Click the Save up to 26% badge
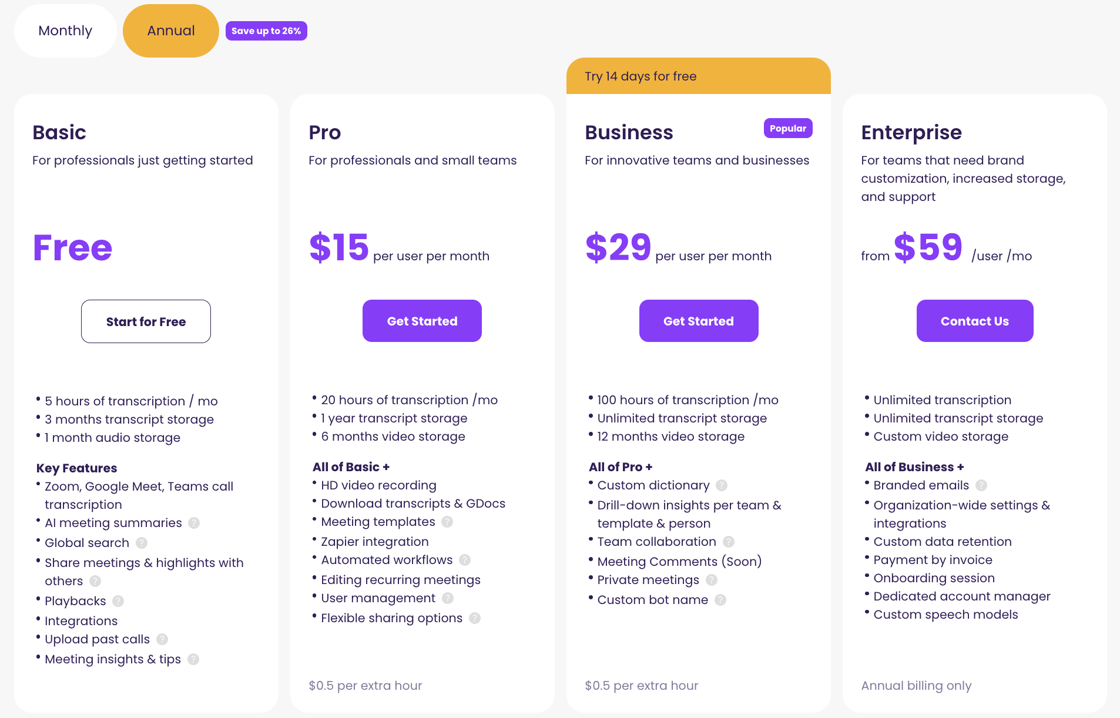This screenshot has height=718, width=1120. click(x=266, y=31)
